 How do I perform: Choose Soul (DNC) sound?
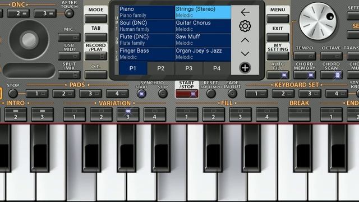pos(147,26)
